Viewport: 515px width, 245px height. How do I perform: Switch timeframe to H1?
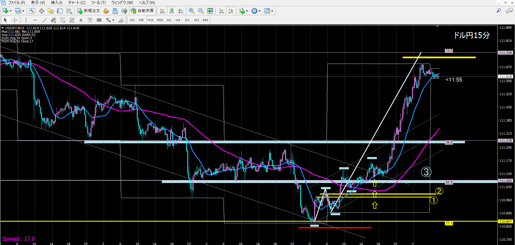169,20
